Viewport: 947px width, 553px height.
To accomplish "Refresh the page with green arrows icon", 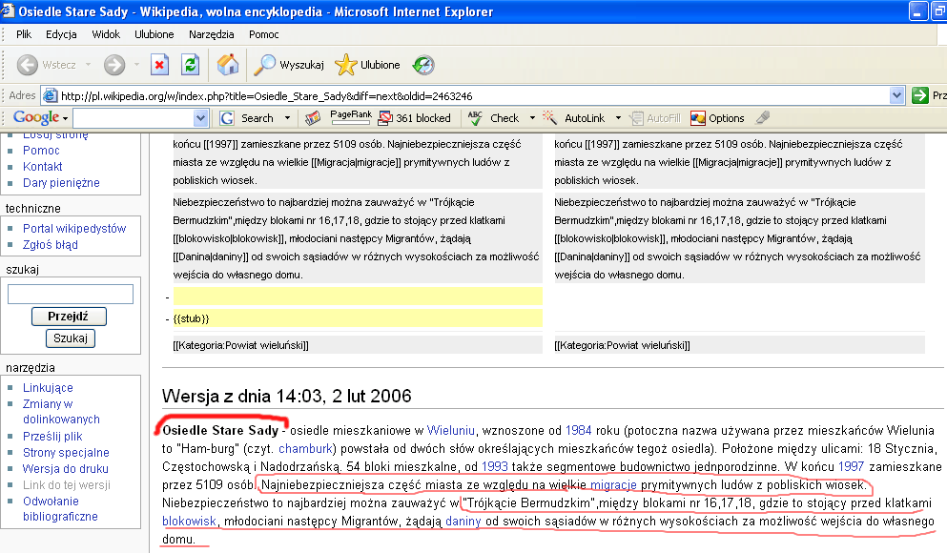I will [x=190, y=65].
